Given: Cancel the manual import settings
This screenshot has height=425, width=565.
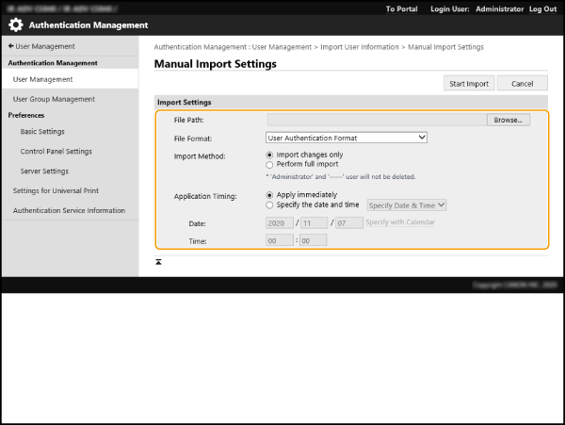Looking at the screenshot, I should click(522, 84).
